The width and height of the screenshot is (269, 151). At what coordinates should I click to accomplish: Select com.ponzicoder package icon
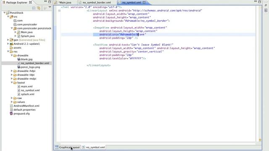pyautogui.click(x=15, y=24)
